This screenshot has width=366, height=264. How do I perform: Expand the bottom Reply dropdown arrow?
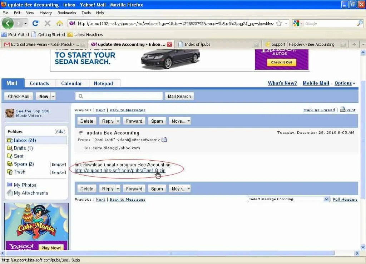click(x=118, y=189)
